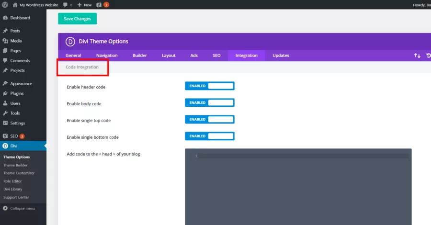This screenshot has width=431, height=225.
Task: Open Theme Options submenu link
Action: tap(16, 157)
